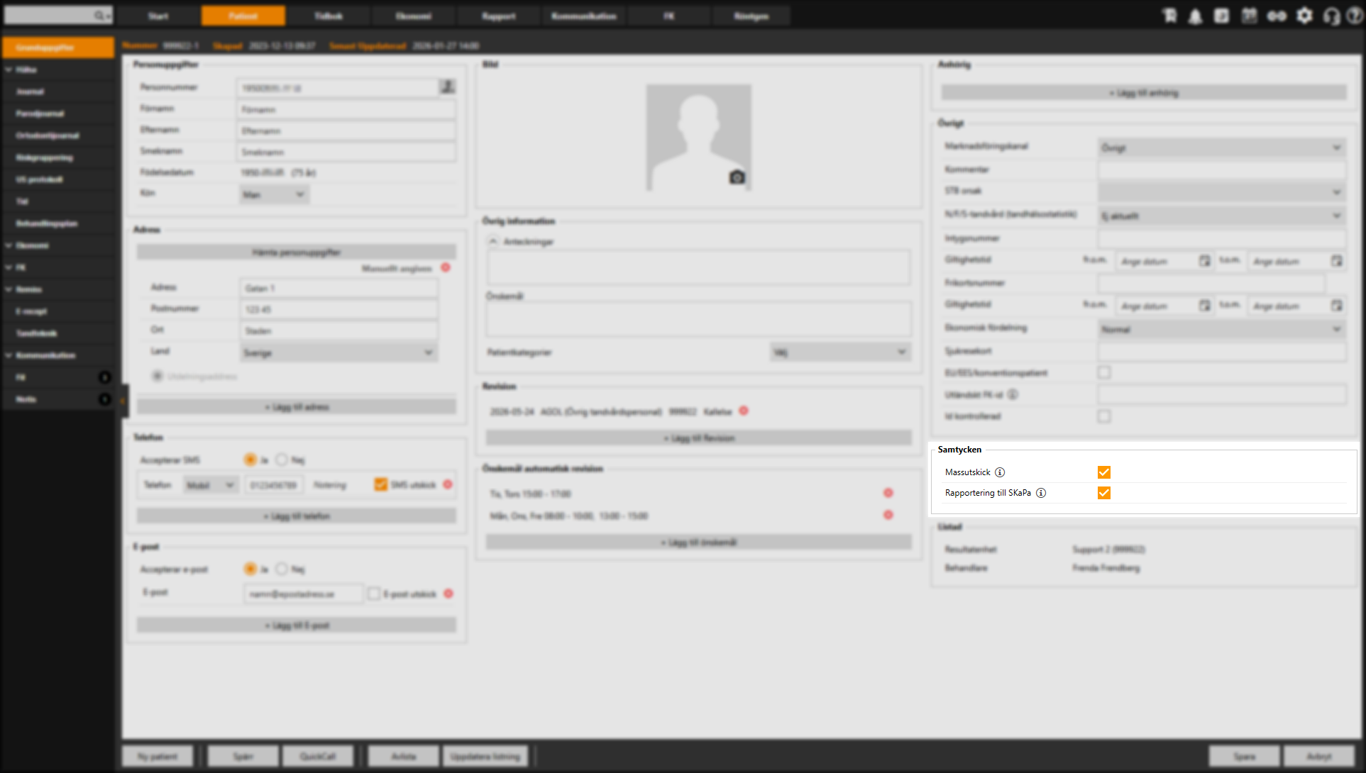Toggle the SMS utskick checkbox

[x=381, y=484]
